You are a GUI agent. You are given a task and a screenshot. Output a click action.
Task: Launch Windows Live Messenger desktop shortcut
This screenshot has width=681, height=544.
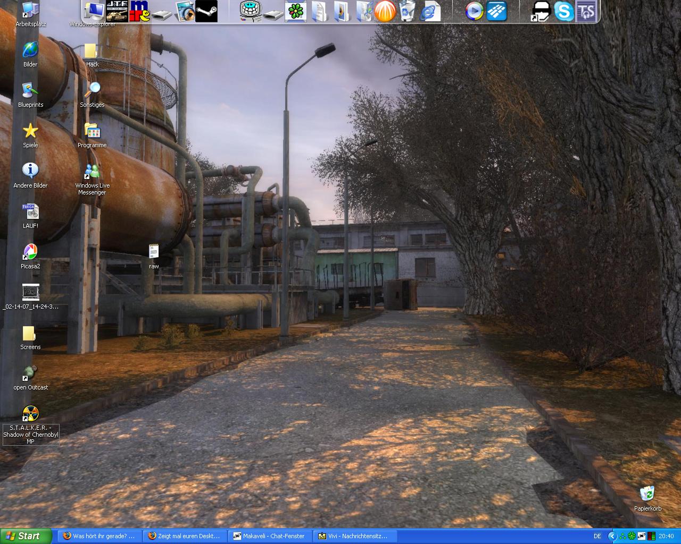[x=92, y=179]
